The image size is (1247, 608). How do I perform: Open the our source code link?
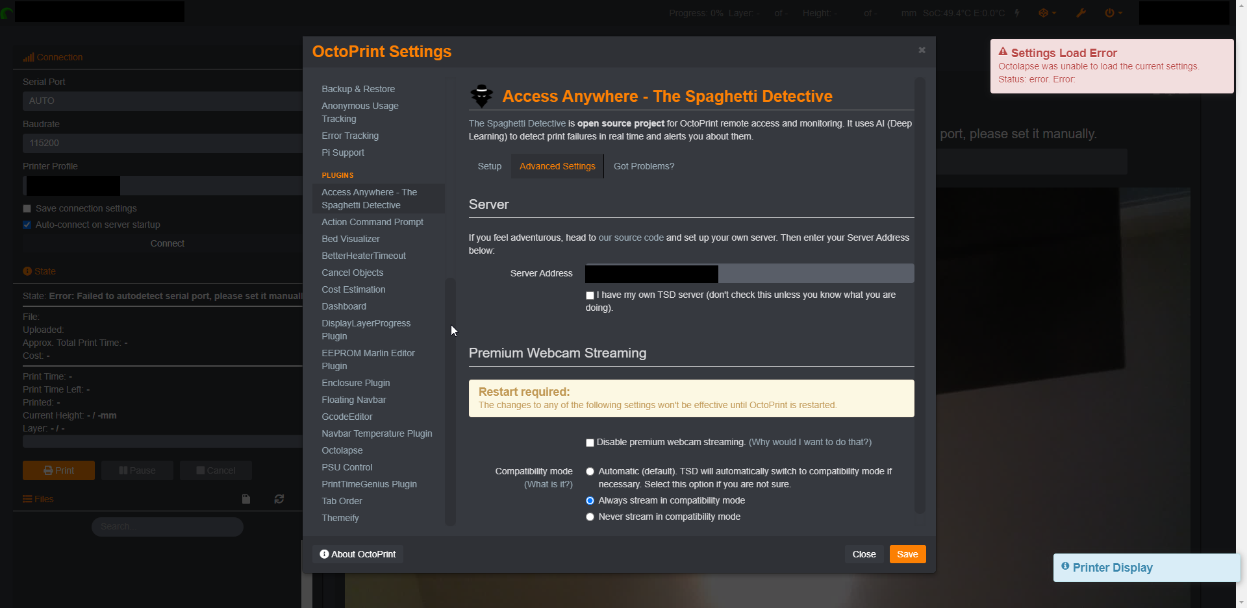coord(631,237)
